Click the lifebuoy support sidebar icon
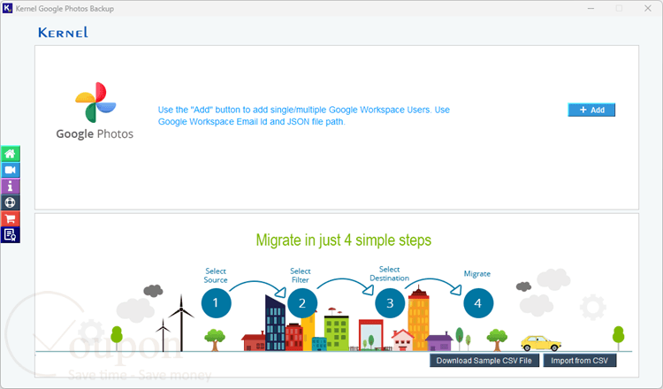Viewport: 663px width, 389px height. (10, 202)
